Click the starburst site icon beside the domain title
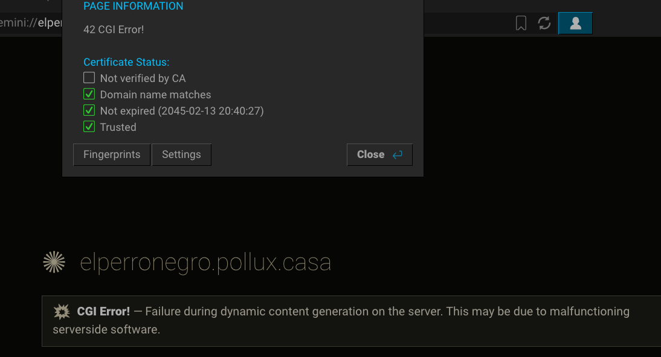 54,262
